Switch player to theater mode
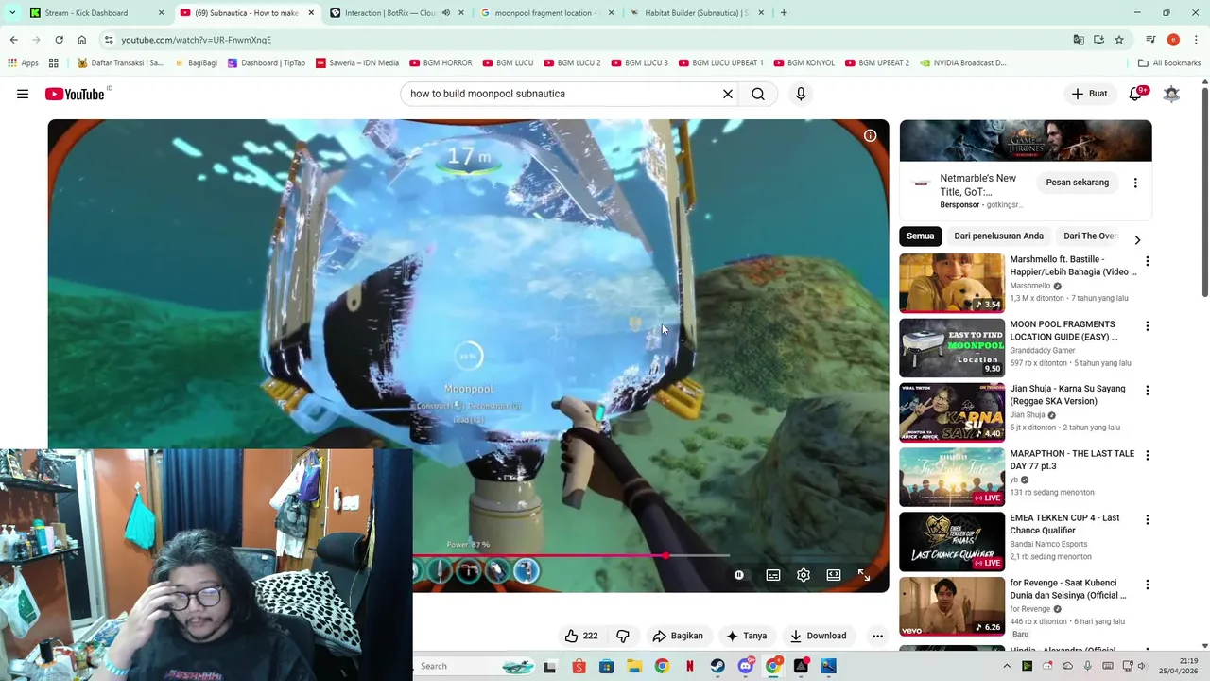The height and width of the screenshot is (681, 1210). (834, 575)
